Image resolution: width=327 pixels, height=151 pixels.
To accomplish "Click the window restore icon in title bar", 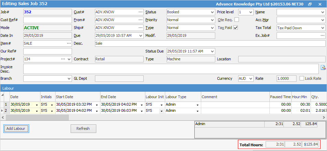I will coord(310,4).
